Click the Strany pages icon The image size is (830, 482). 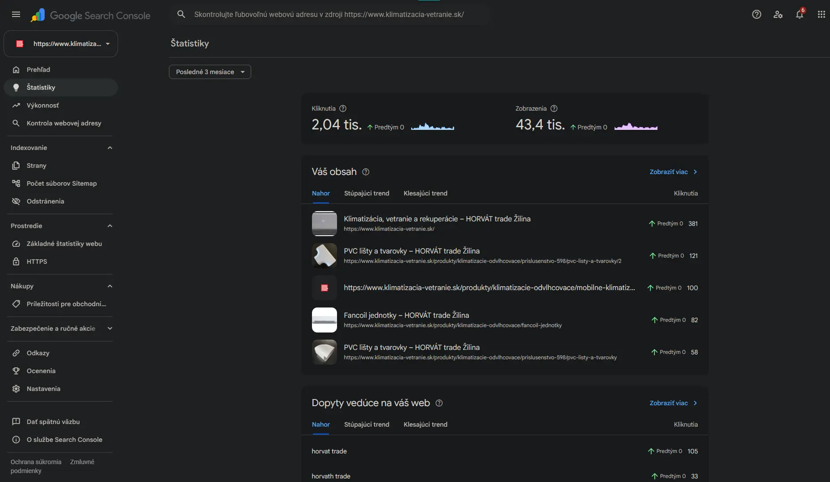pos(16,166)
